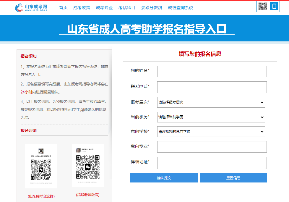Open 成绩查询系统 from navigation
Image resolution: width=289 pixels, height=202 pixels.
pos(181,8)
